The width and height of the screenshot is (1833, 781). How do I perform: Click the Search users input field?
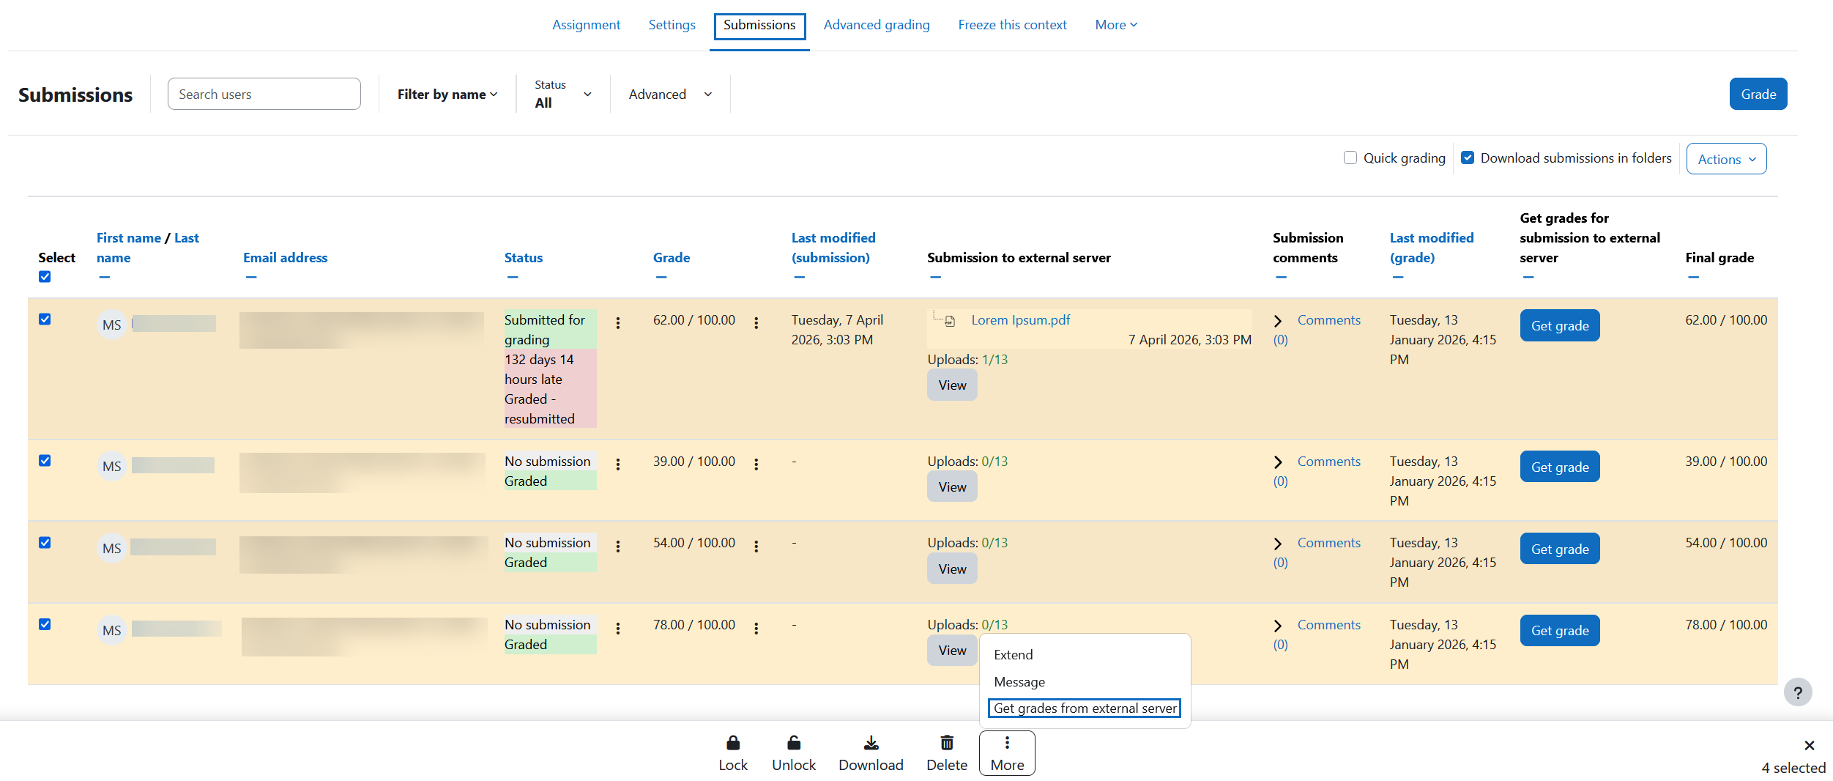pyautogui.click(x=264, y=95)
